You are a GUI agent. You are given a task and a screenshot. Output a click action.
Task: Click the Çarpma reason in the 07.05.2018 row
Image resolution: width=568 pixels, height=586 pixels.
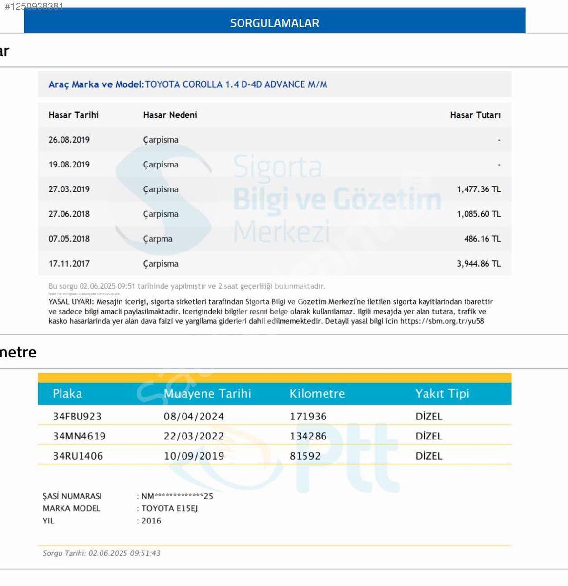(158, 239)
